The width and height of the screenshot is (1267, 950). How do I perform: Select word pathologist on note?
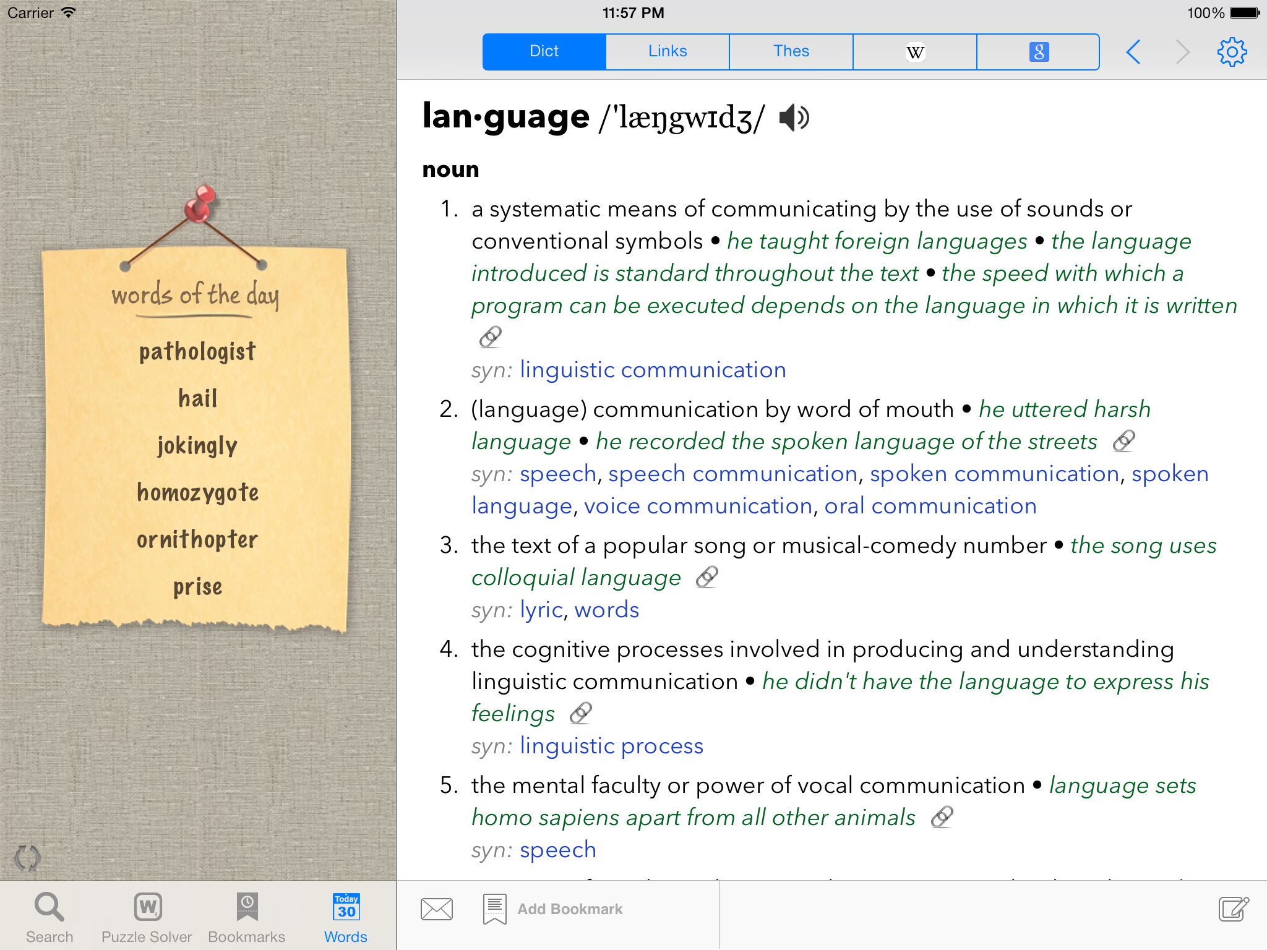[x=197, y=352]
